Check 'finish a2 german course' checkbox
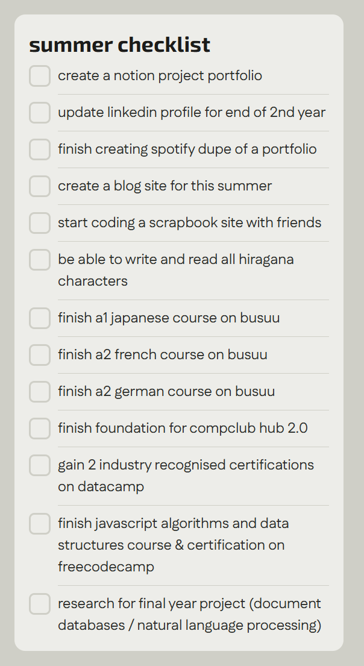Viewport: 364px width, 666px height. pyautogui.click(x=40, y=392)
